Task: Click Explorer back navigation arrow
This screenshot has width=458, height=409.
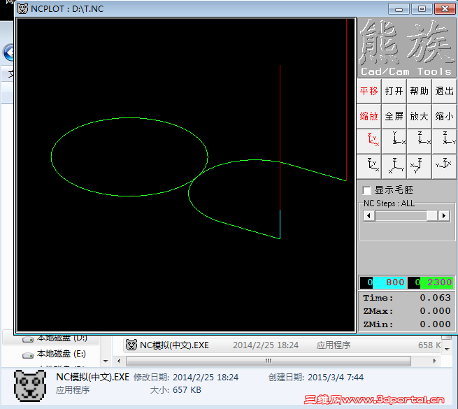Action: coord(9,53)
